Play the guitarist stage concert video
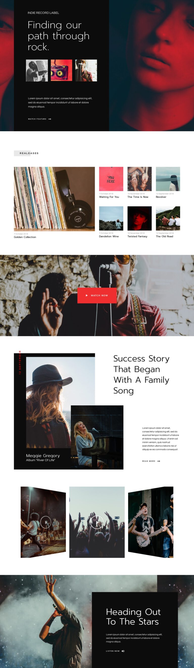The image size is (194, 668). coord(46,522)
